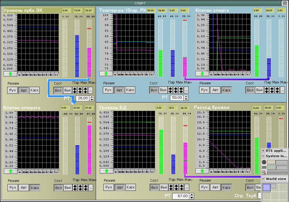Click the РТ spinner arrows beside 26.00
Screen dimensions: 289x202
coord(92,98)
